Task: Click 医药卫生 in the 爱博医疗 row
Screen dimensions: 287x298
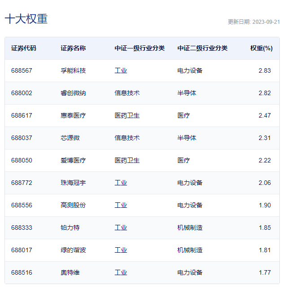Action: click(127, 160)
